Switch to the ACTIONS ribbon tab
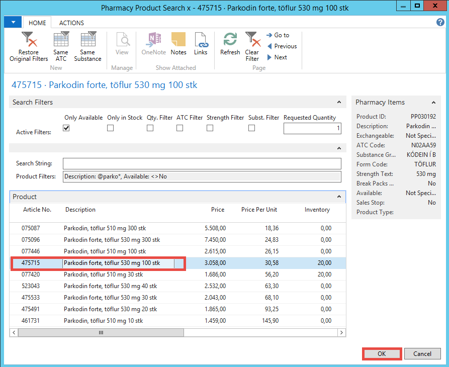Viewport: 449px width, 367px height. [71, 23]
